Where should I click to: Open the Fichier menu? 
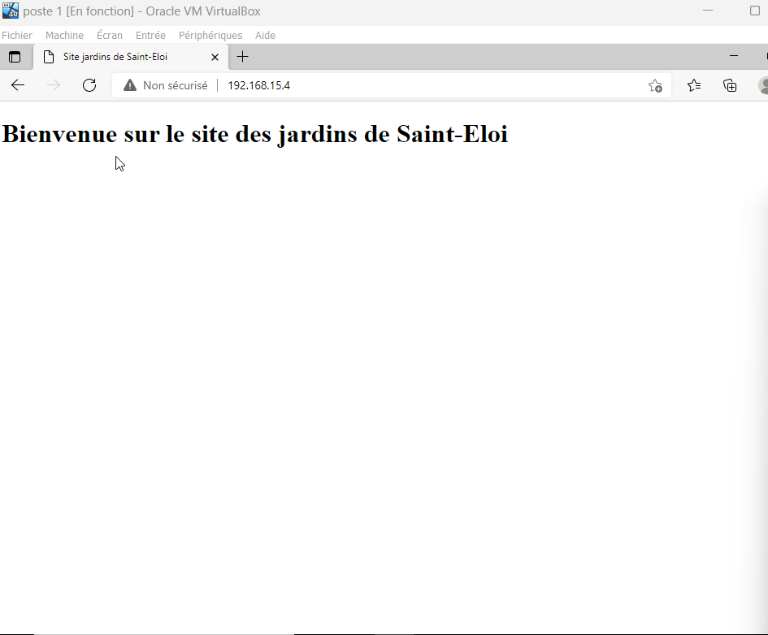click(17, 36)
